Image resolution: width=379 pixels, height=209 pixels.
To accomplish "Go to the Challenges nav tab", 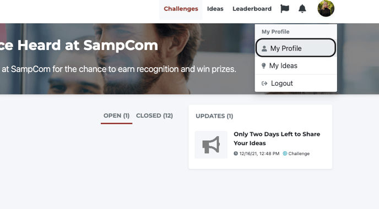I will pos(181,9).
